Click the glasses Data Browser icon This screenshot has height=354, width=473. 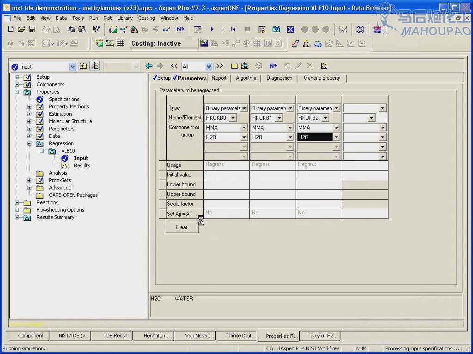[x=166, y=29]
